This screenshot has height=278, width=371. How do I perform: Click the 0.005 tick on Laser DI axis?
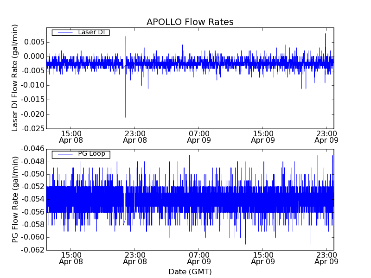click(x=34, y=42)
